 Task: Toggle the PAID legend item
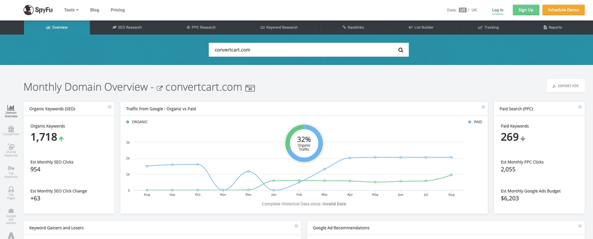click(474, 121)
